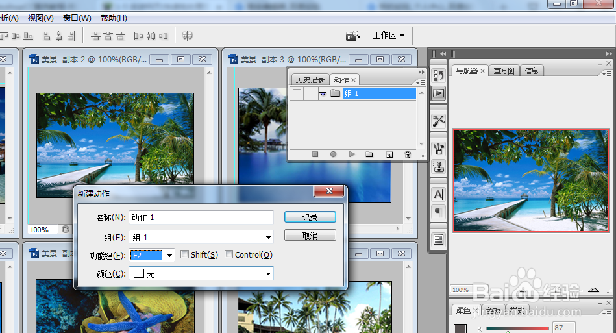
Task: Switch to the 直方图 tab
Action: coord(504,71)
